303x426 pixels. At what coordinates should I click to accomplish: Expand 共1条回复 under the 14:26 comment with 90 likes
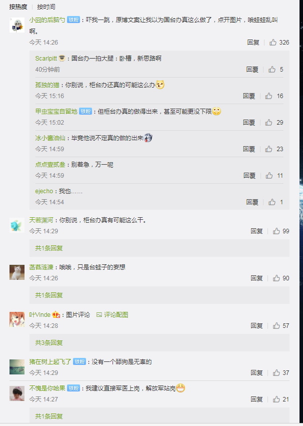tap(49, 295)
